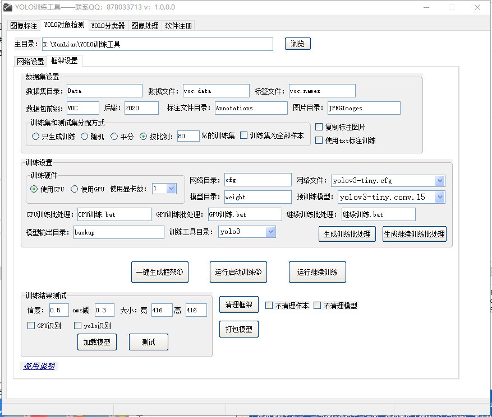
Task: Toggle the 使用txt标注训练 checkbox
Action: pyautogui.click(x=319, y=140)
